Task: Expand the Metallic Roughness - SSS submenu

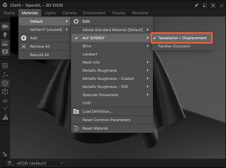Action: coord(148,87)
